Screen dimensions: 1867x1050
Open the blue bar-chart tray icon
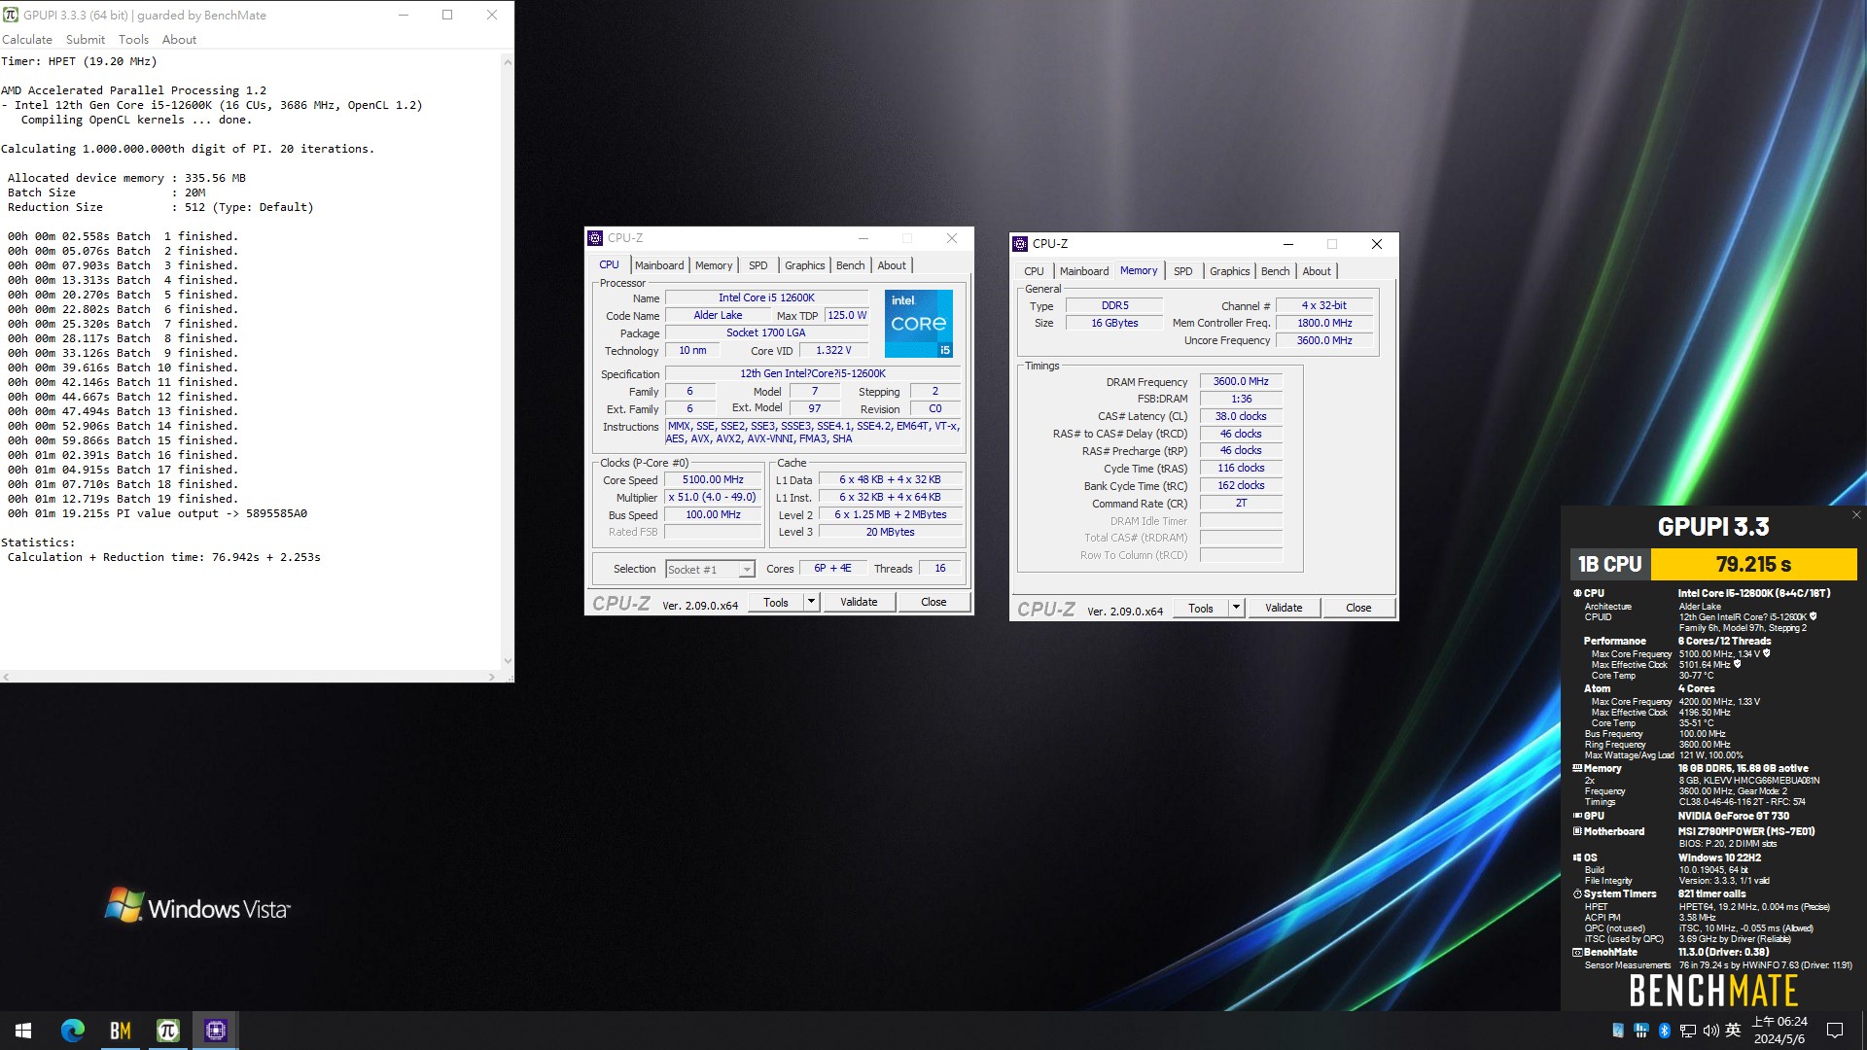click(1641, 1031)
